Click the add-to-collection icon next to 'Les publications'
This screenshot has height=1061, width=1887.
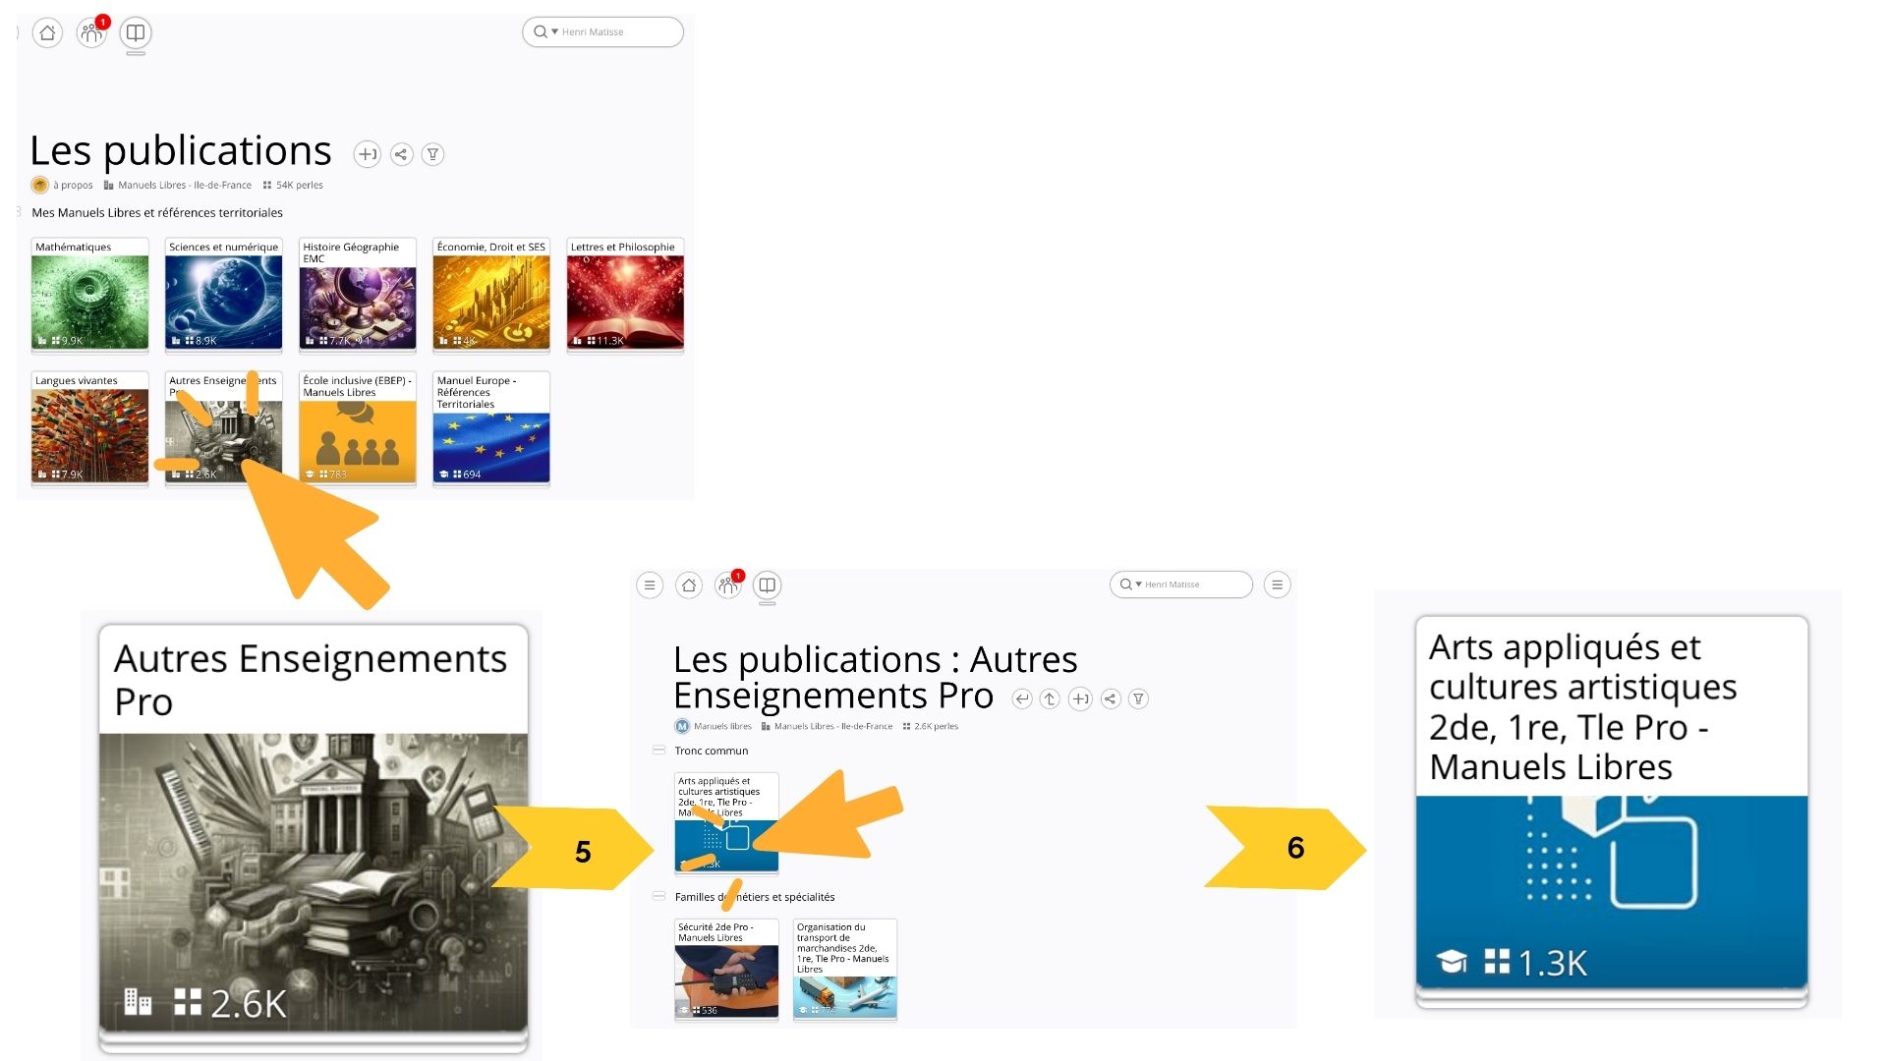tap(367, 154)
